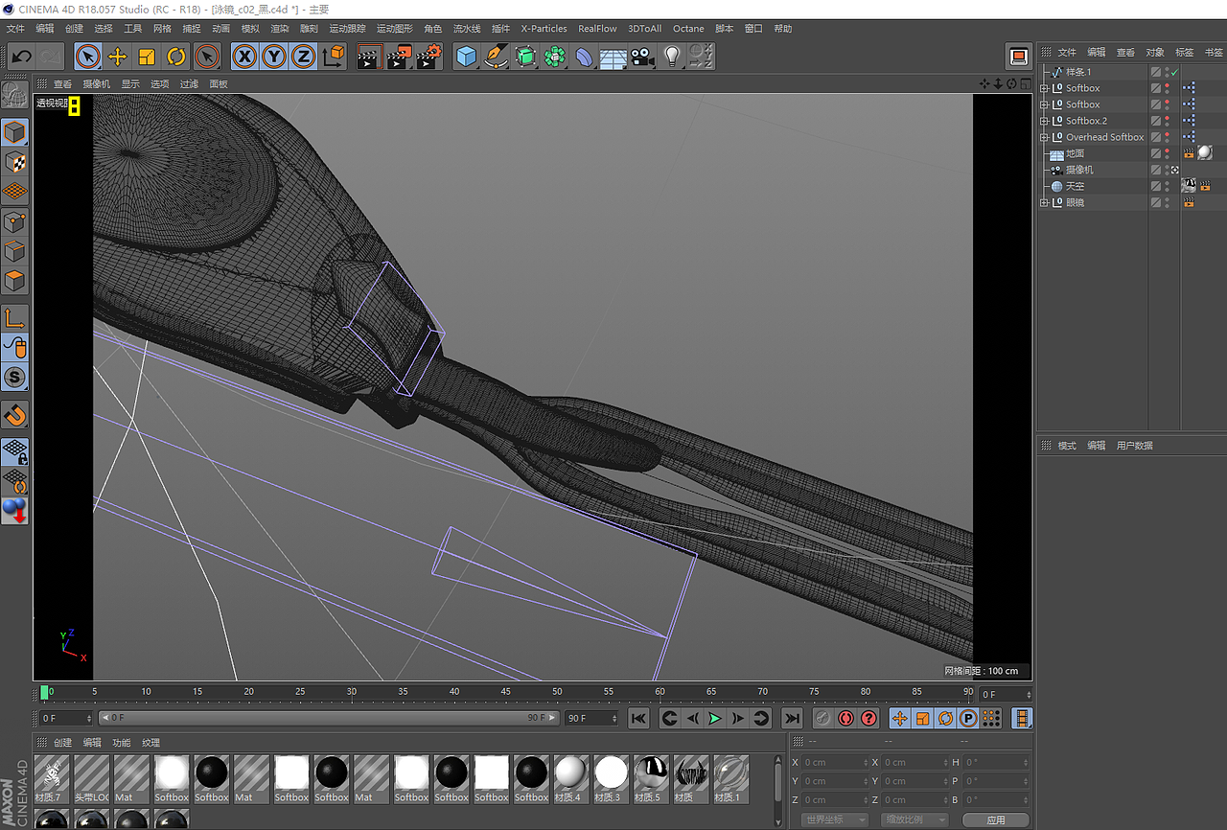Render the active view with clapperboard icon
1227x830 pixels.
point(369,57)
